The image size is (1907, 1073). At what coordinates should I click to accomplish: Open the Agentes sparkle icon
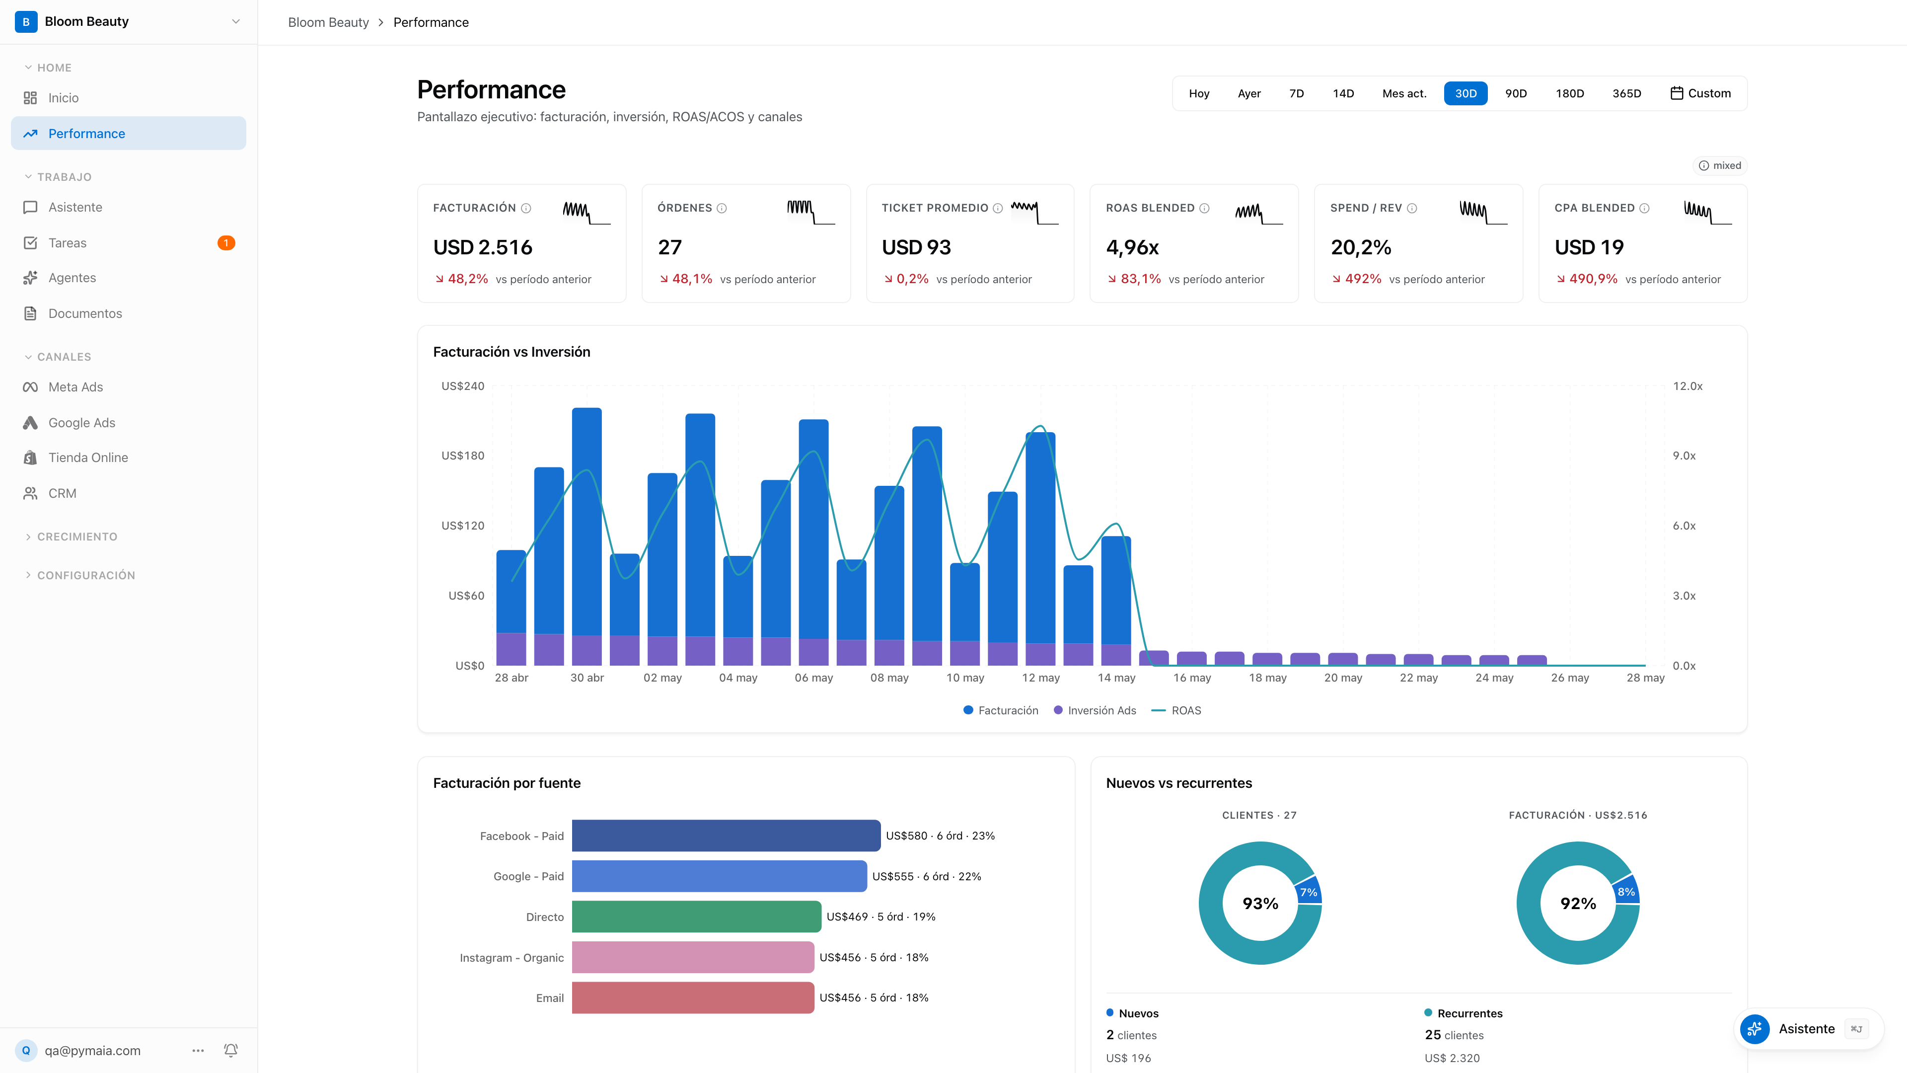click(x=30, y=278)
